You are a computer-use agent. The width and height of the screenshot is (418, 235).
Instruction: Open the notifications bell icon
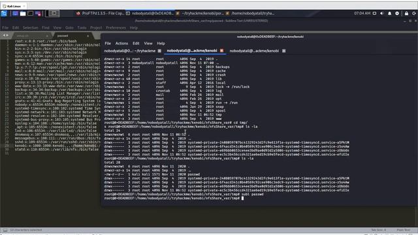[389, 13]
